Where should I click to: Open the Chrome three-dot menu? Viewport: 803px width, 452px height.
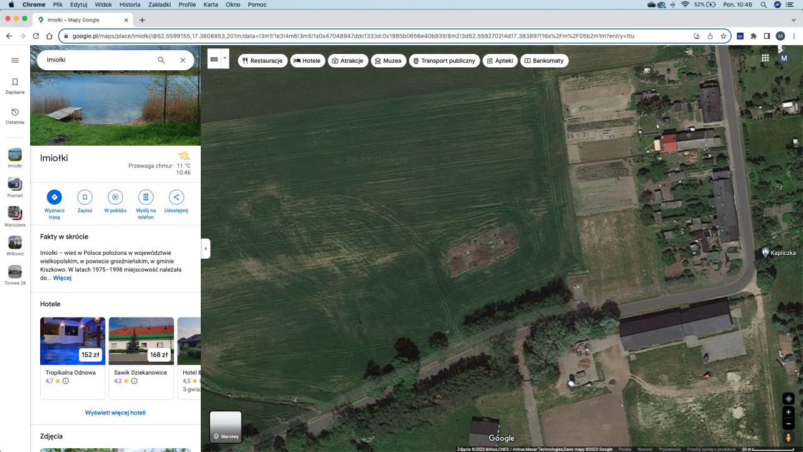tap(794, 36)
